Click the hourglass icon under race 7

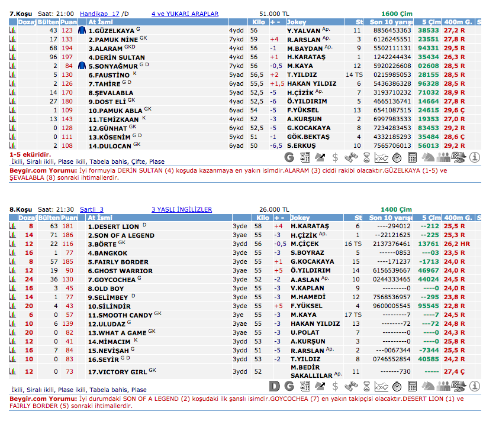pos(366,157)
